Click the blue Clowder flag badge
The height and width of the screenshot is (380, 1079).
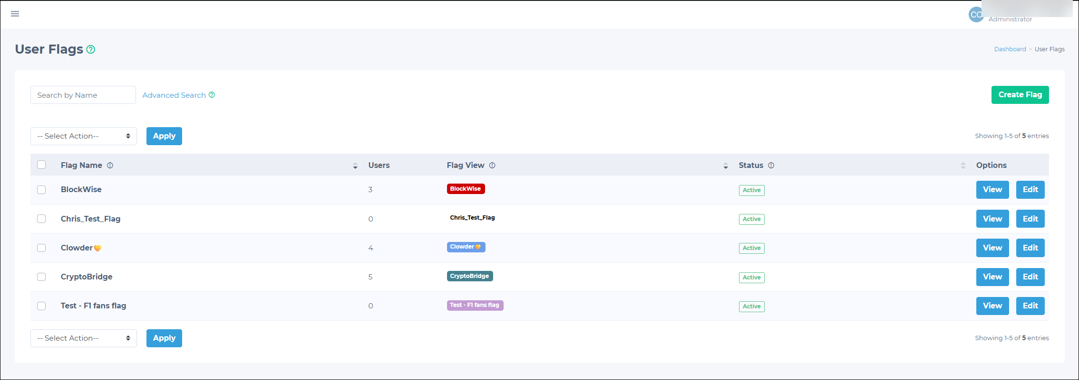click(x=466, y=247)
